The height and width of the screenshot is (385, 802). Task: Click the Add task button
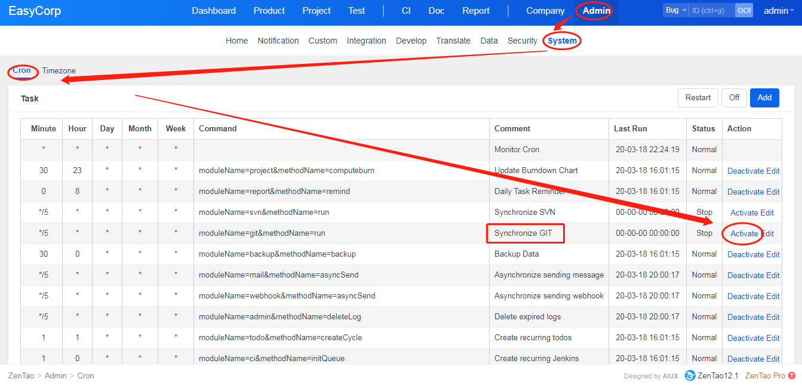[x=764, y=98]
